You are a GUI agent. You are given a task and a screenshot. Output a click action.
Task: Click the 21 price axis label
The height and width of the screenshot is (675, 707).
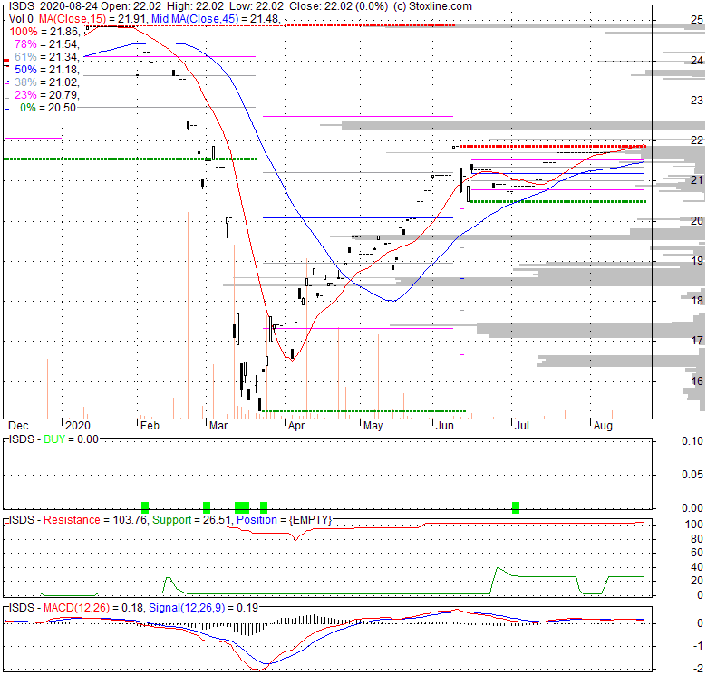[x=697, y=180]
